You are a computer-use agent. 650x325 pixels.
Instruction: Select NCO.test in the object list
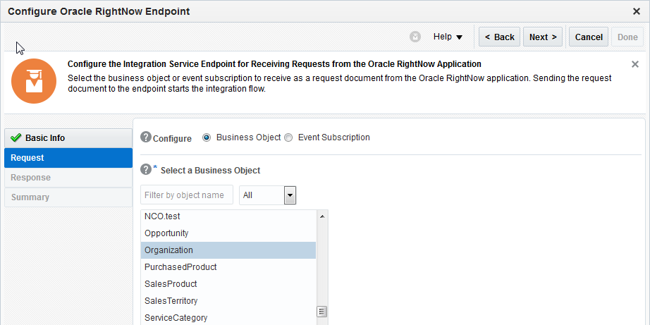(x=228, y=216)
